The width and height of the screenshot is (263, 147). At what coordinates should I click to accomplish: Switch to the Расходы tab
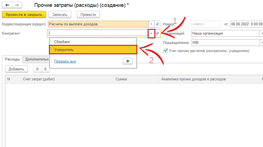coord(12,59)
